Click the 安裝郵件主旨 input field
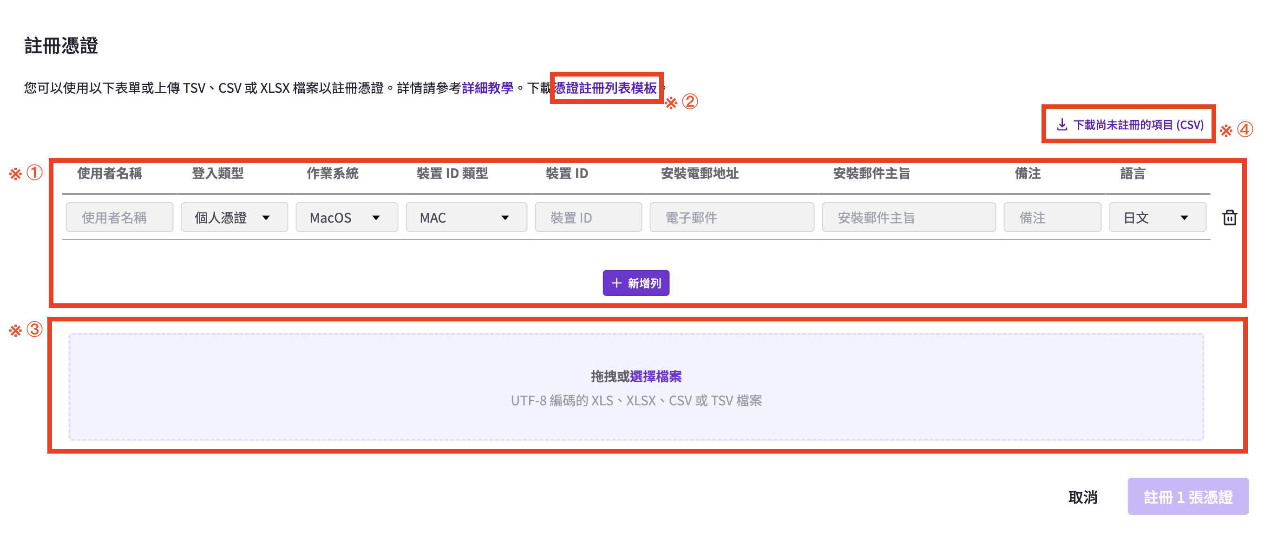The width and height of the screenshot is (1271, 538). click(x=909, y=217)
